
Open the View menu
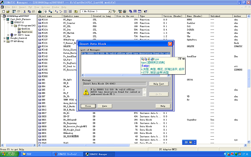[36, 7]
